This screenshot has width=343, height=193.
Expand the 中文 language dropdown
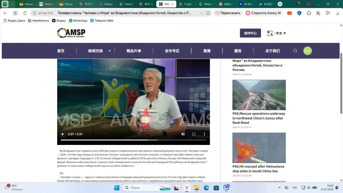click(x=276, y=33)
